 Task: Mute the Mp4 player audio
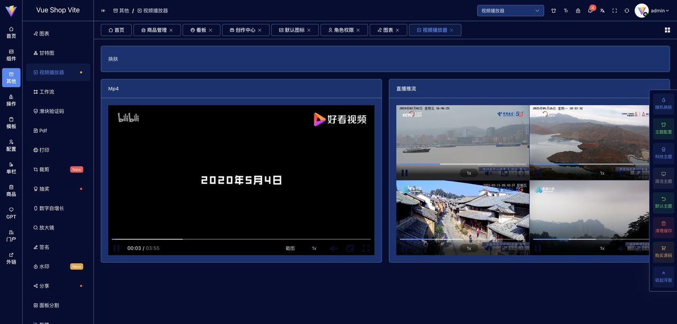pos(333,248)
